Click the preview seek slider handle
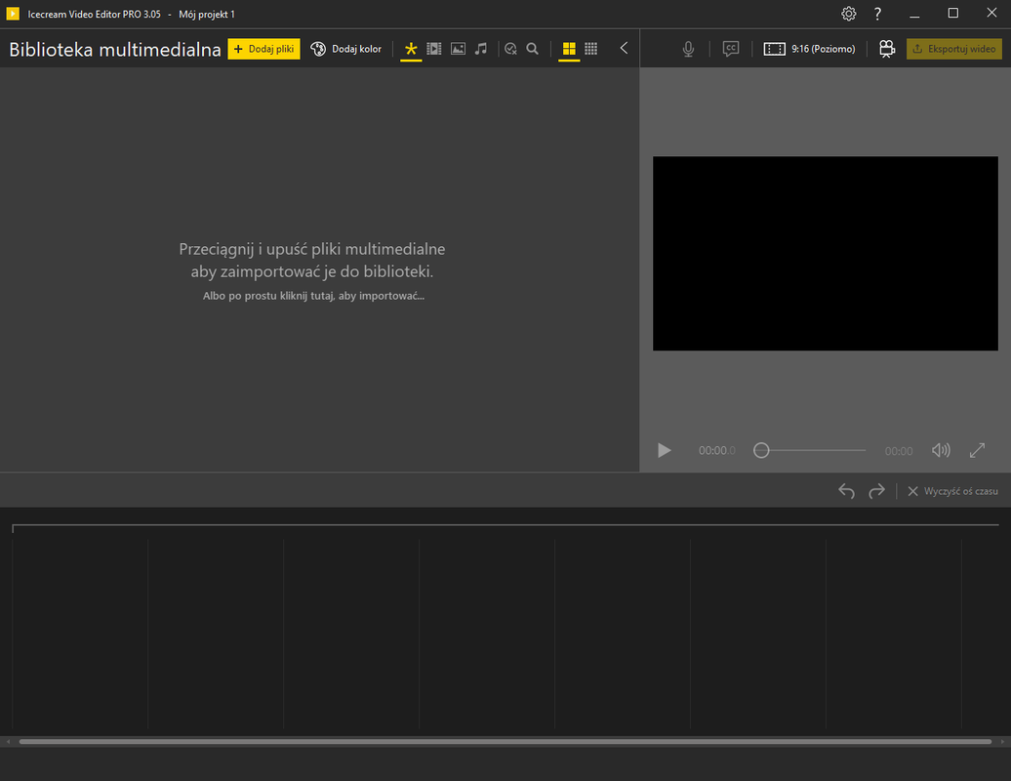Viewport: 1011px width, 781px height. pos(761,450)
